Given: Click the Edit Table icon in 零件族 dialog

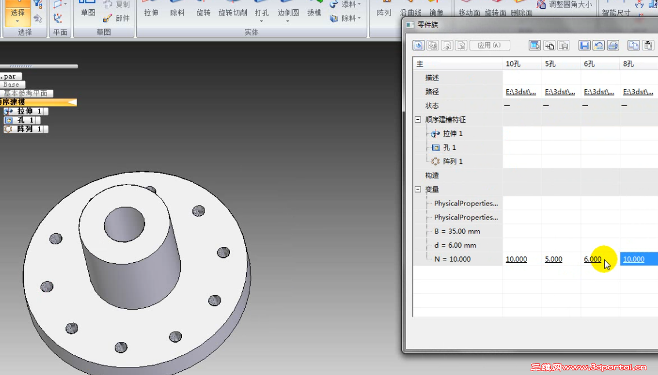Looking at the screenshot, I should point(418,45).
